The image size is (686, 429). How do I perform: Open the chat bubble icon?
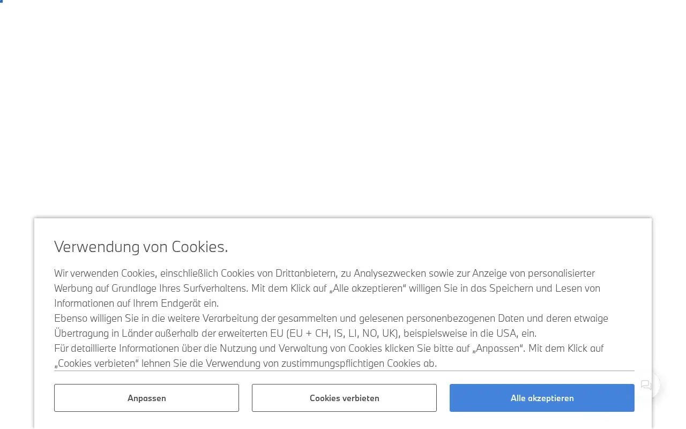[646, 385]
